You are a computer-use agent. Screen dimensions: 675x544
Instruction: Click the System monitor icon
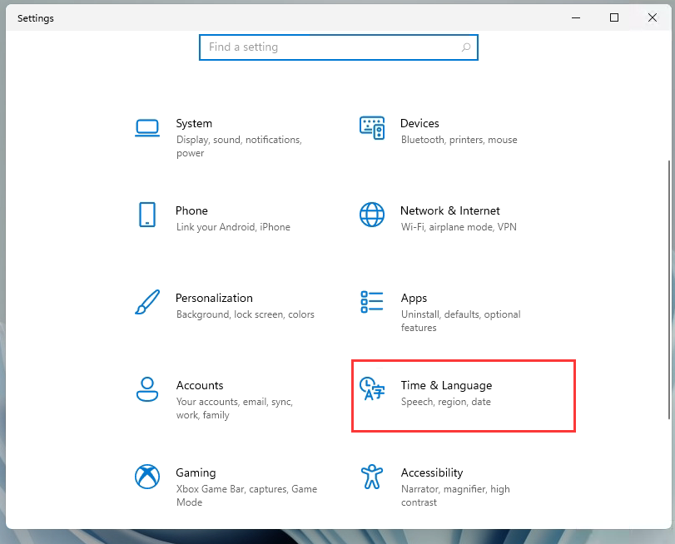click(147, 129)
